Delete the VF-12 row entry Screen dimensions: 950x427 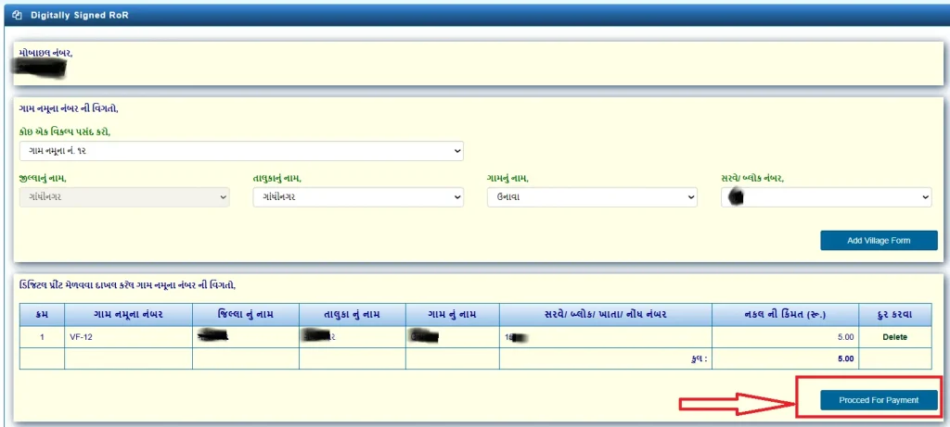[894, 337]
